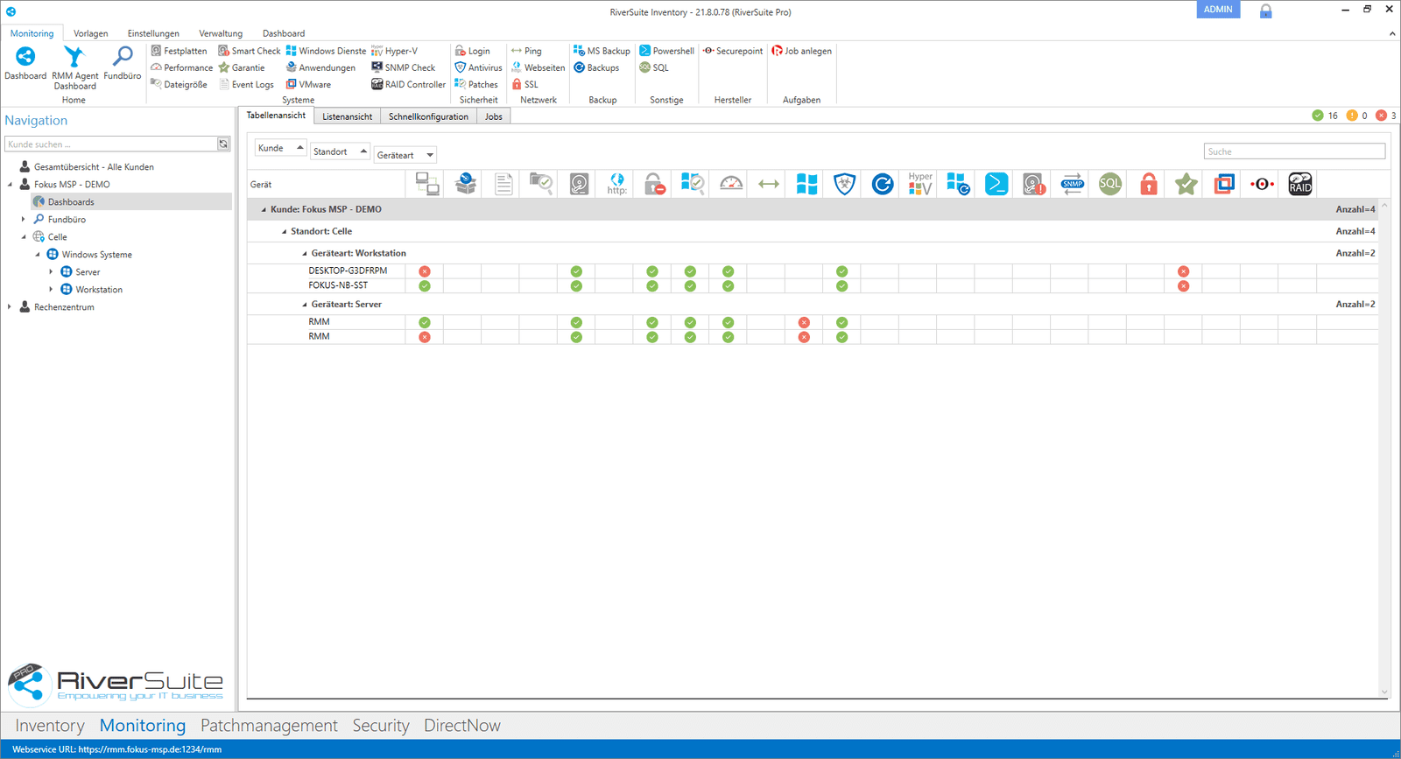This screenshot has width=1401, height=759.
Task: Click the Anwendungen box column header icon
Action: coord(465,184)
